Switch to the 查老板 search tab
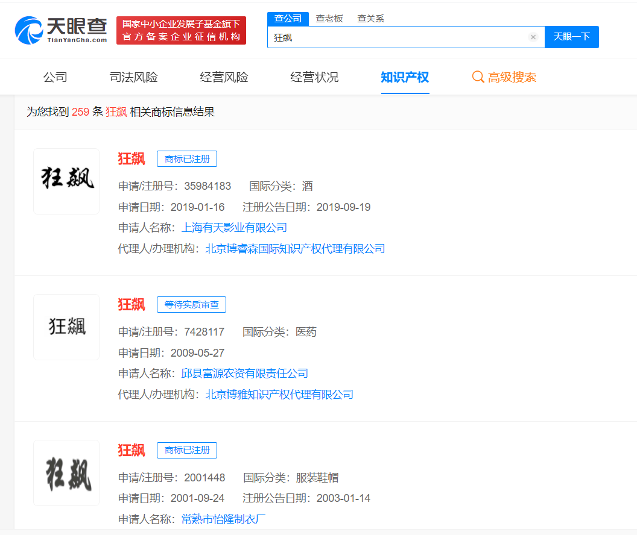Image resolution: width=637 pixels, height=535 pixels. click(329, 19)
